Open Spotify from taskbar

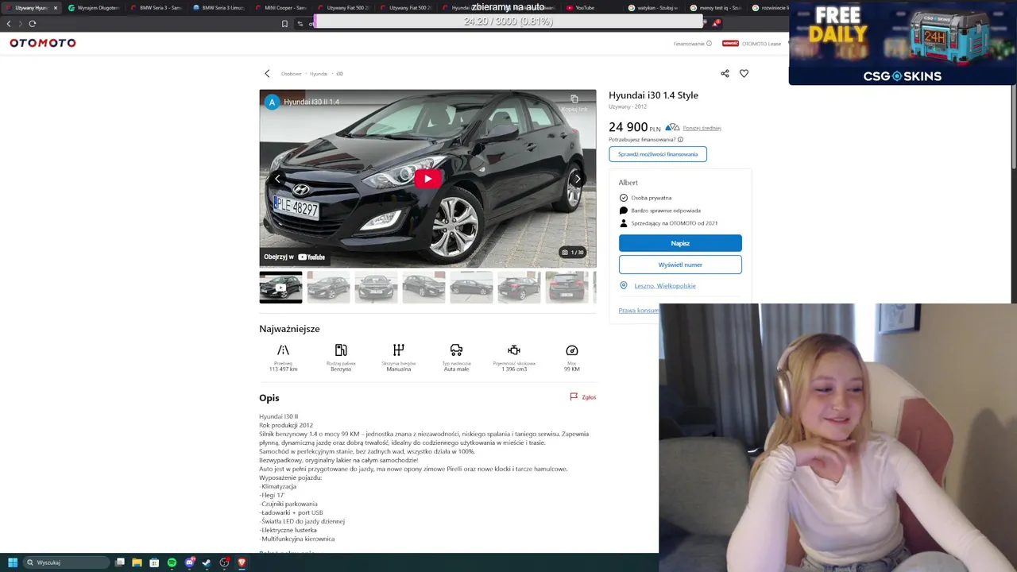pos(172,562)
